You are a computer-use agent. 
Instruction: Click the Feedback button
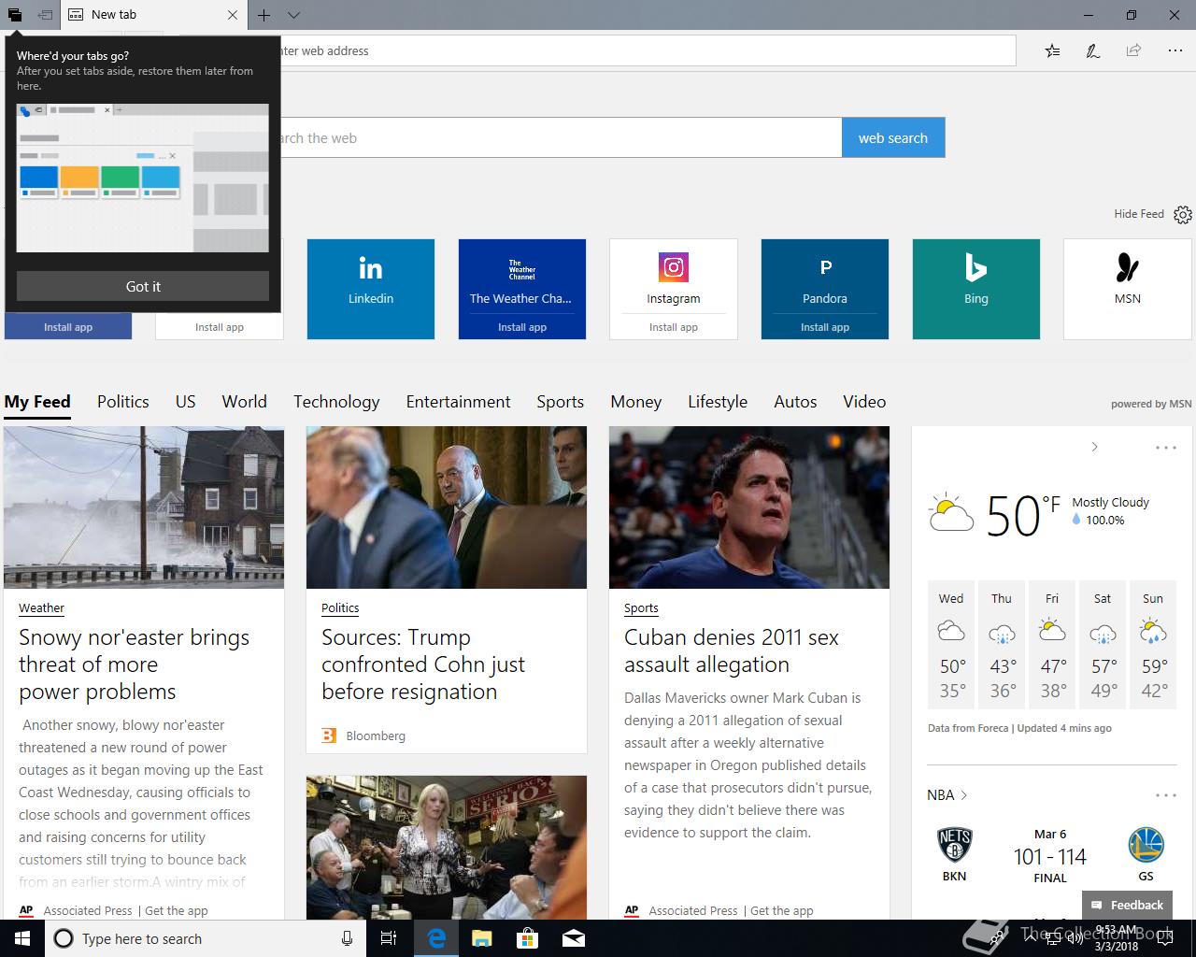click(1127, 905)
